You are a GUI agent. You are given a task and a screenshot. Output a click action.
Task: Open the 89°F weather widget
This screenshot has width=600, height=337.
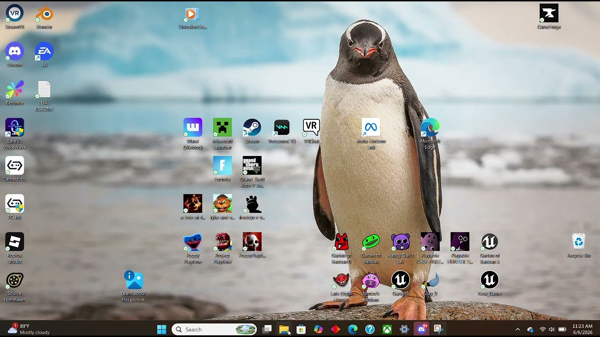(x=29, y=330)
